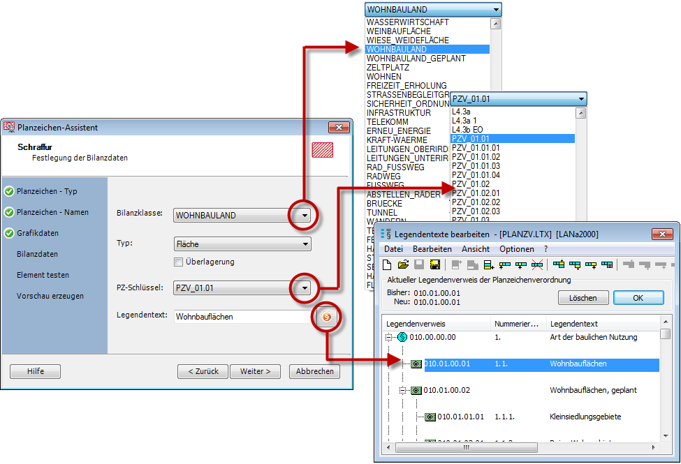This screenshot has width=681, height=464.
Task: Collapse the 010.01.00.02 tree node
Action: (x=403, y=390)
